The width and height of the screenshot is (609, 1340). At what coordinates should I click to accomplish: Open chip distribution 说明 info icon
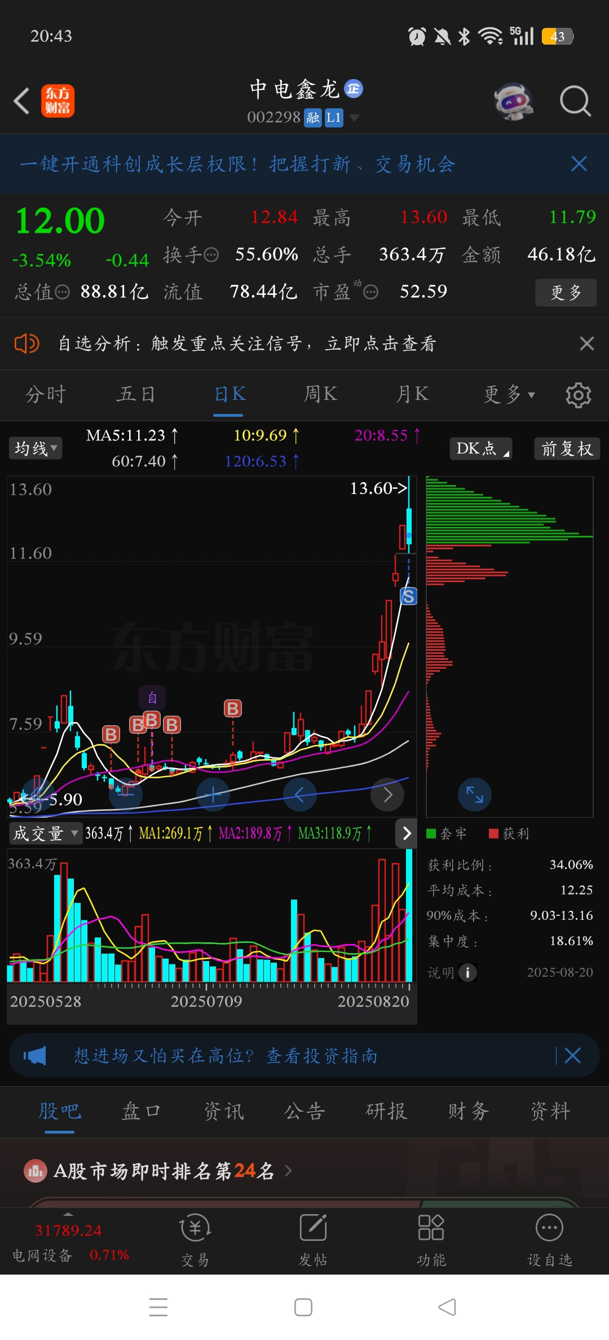pos(467,972)
